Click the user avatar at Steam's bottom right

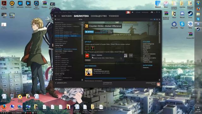tap(158, 84)
